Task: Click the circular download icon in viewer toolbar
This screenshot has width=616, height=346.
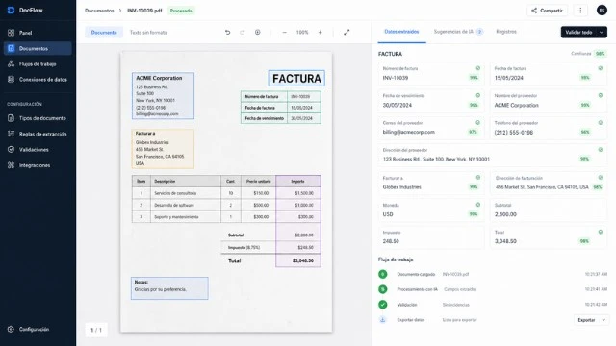Action: pos(257,32)
